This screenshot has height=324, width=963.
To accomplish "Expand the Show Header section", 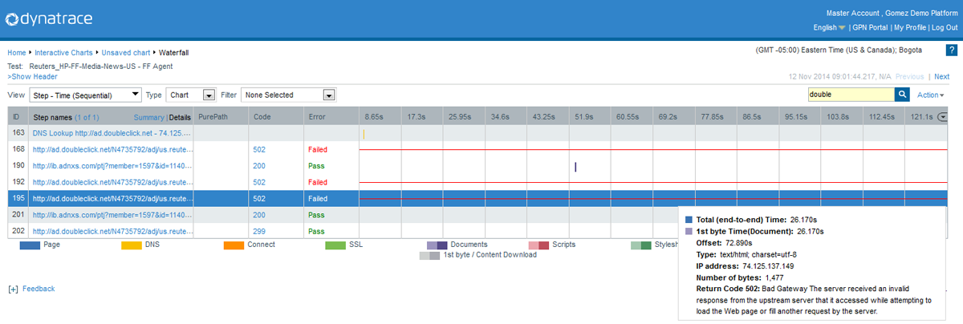I will tap(32, 76).
